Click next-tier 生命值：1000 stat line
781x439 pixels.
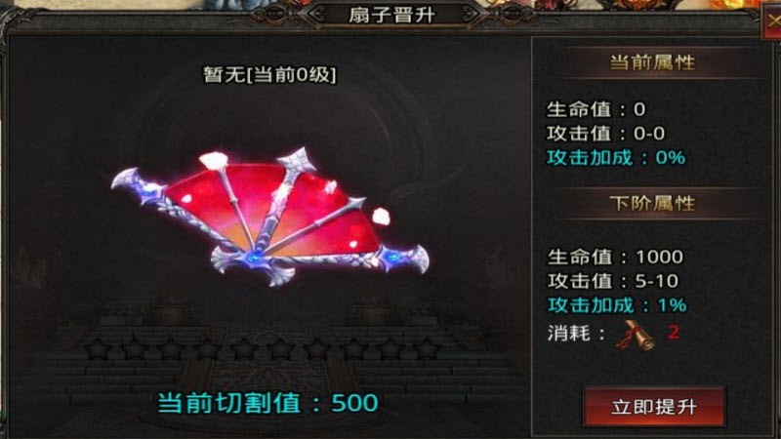pyautogui.click(x=616, y=257)
